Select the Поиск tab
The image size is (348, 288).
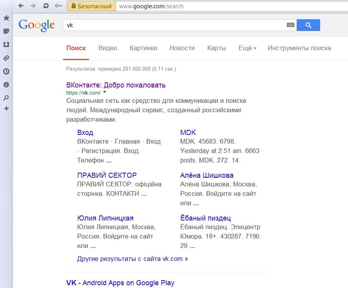click(x=76, y=48)
